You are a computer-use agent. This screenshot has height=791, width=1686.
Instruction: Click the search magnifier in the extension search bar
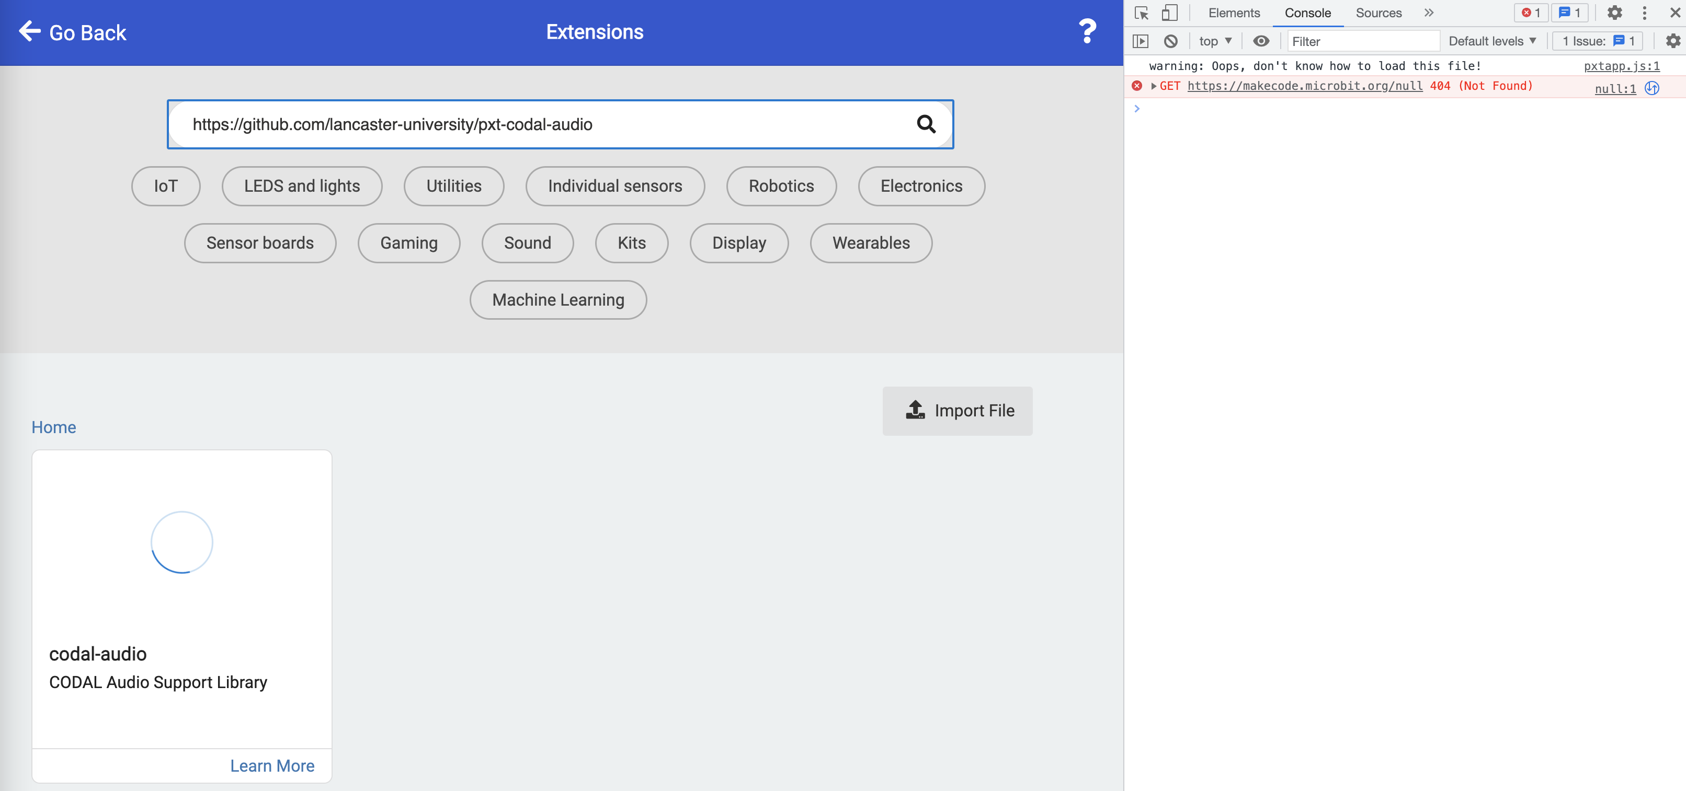click(927, 124)
